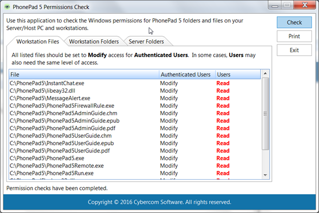Select PhonePad5UserGuide.pdf file row
319x213 pixels.
tap(135, 151)
